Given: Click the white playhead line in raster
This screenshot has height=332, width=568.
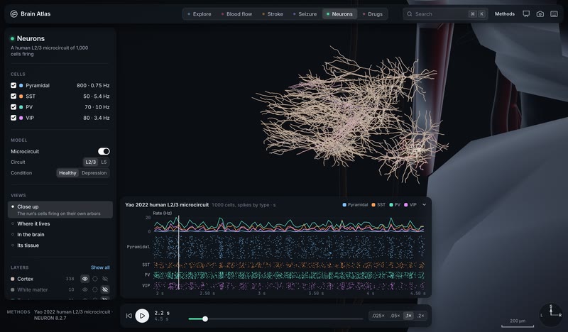Looking at the screenshot, I should (x=179, y=253).
